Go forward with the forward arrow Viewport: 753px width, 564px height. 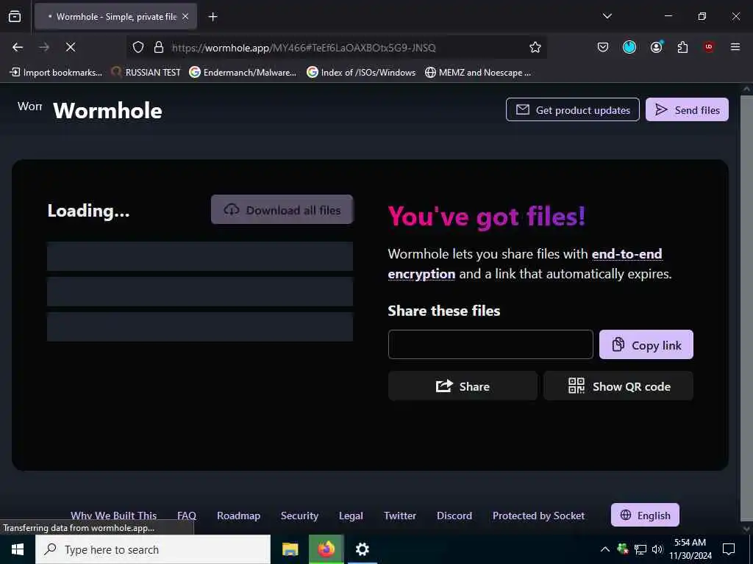click(44, 47)
